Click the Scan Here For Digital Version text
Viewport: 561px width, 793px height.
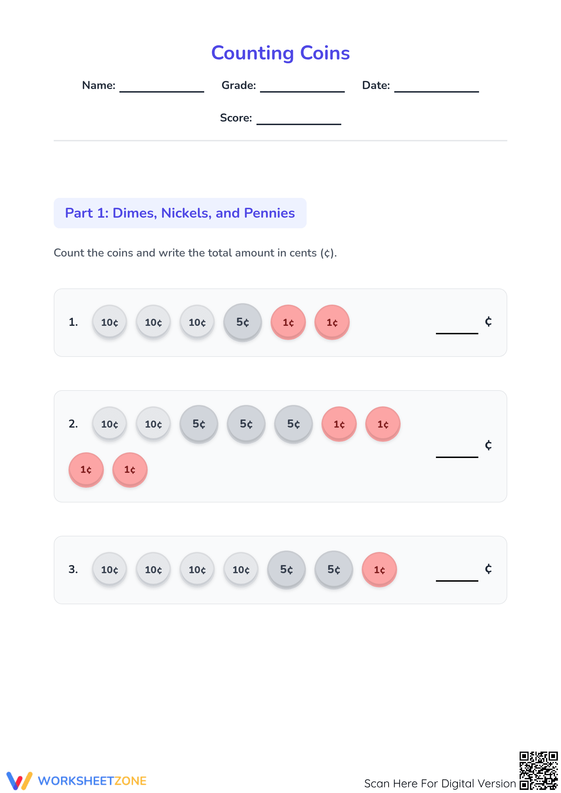coord(440,783)
